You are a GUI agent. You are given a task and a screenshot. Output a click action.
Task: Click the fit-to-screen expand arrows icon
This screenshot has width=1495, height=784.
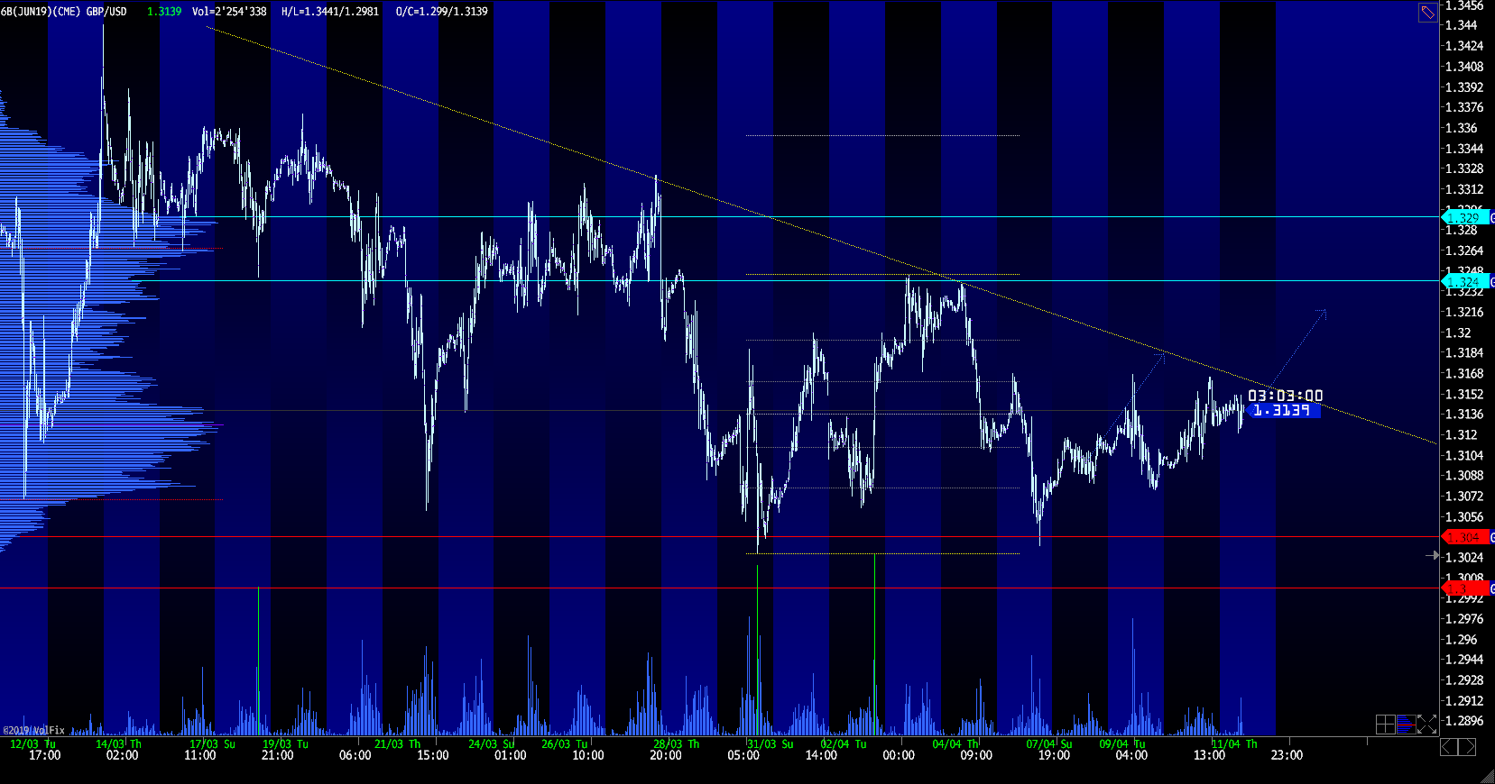[1426, 724]
